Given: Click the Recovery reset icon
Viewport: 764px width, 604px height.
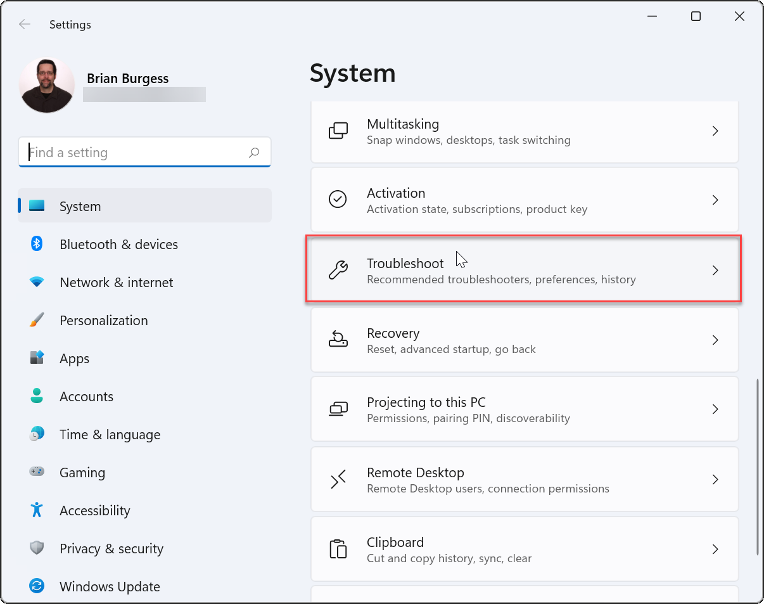Looking at the screenshot, I should [x=338, y=340].
